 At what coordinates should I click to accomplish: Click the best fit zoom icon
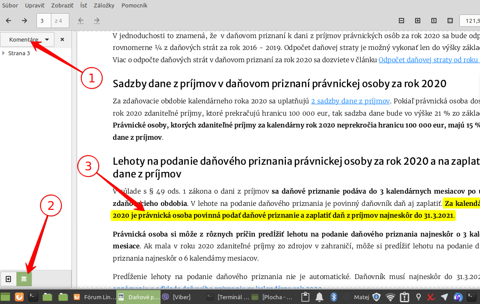coord(450,21)
